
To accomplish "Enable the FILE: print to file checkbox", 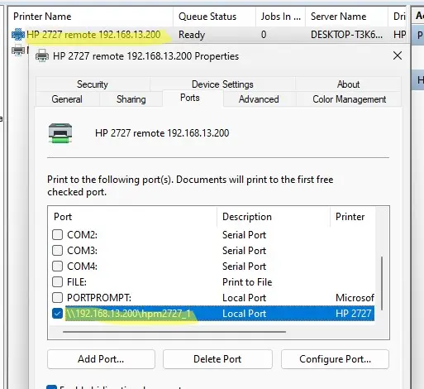I will click(x=57, y=282).
